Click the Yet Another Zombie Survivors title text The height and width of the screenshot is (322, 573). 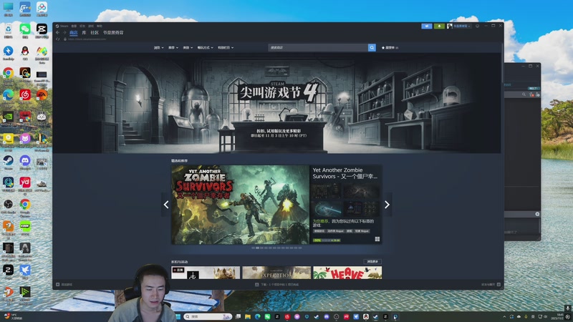coord(345,173)
